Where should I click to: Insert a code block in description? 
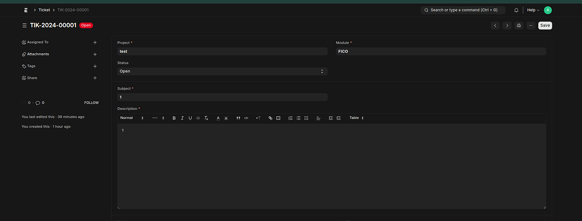pyautogui.click(x=246, y=118)
